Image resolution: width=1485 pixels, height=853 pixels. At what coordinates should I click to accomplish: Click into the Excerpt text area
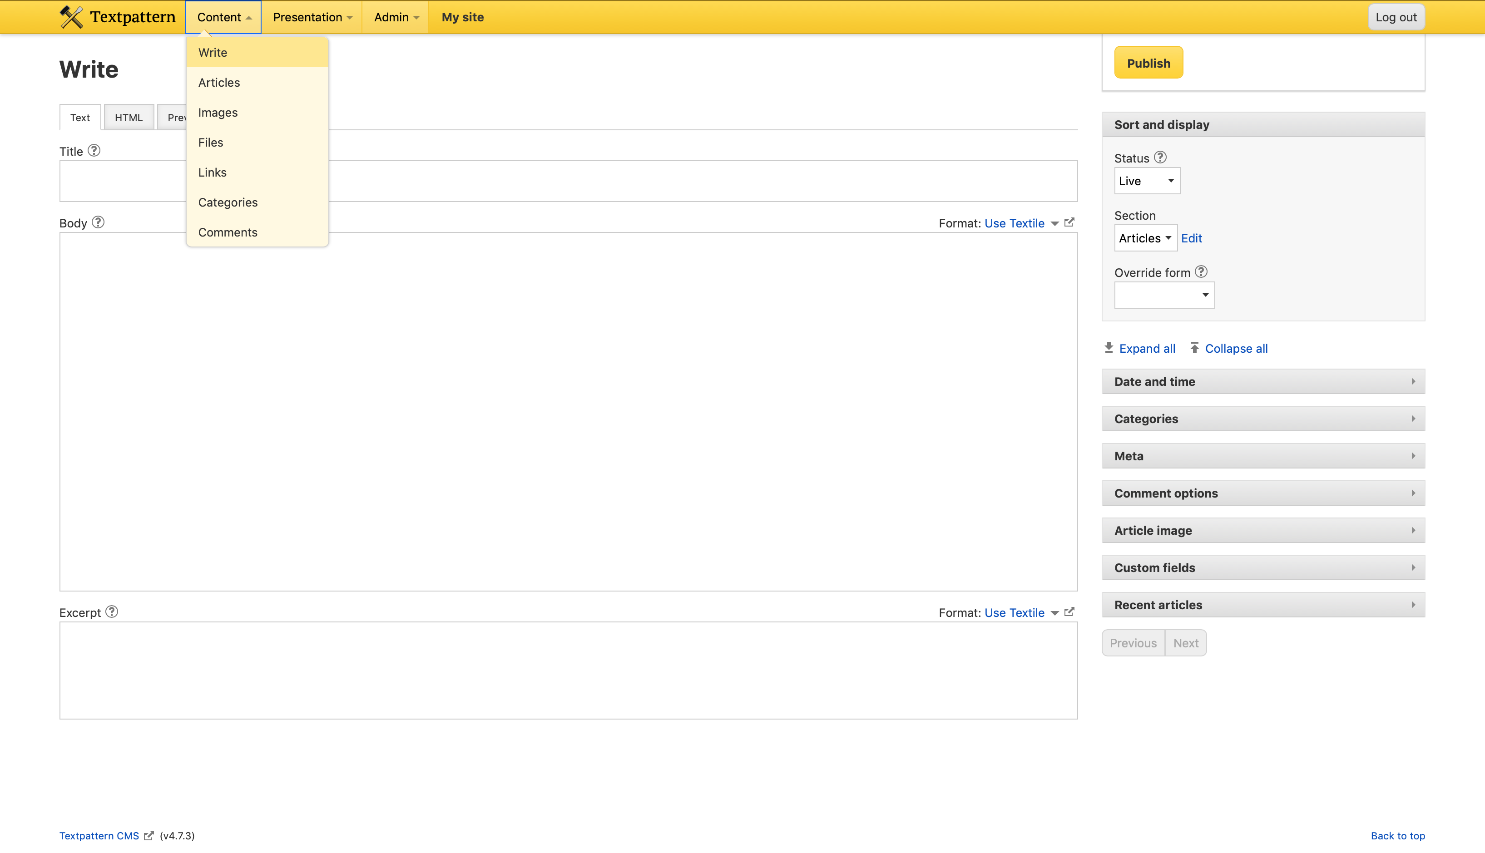(568, 670)
